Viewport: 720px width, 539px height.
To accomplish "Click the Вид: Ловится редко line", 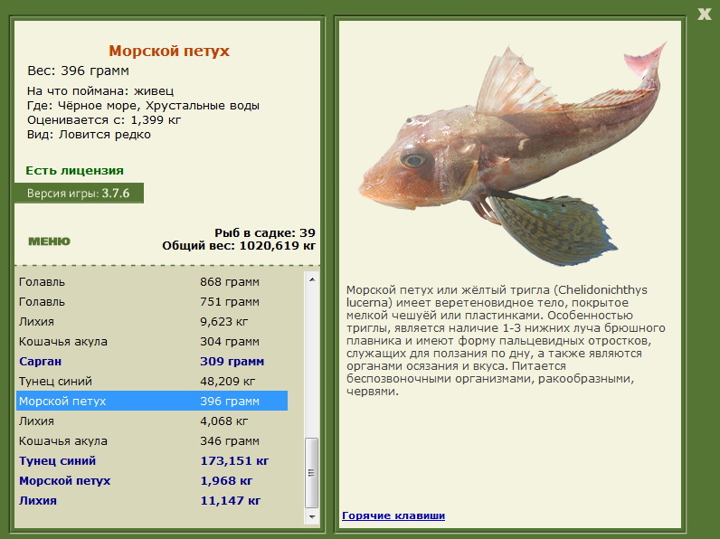I will click(x=89, y=135).
